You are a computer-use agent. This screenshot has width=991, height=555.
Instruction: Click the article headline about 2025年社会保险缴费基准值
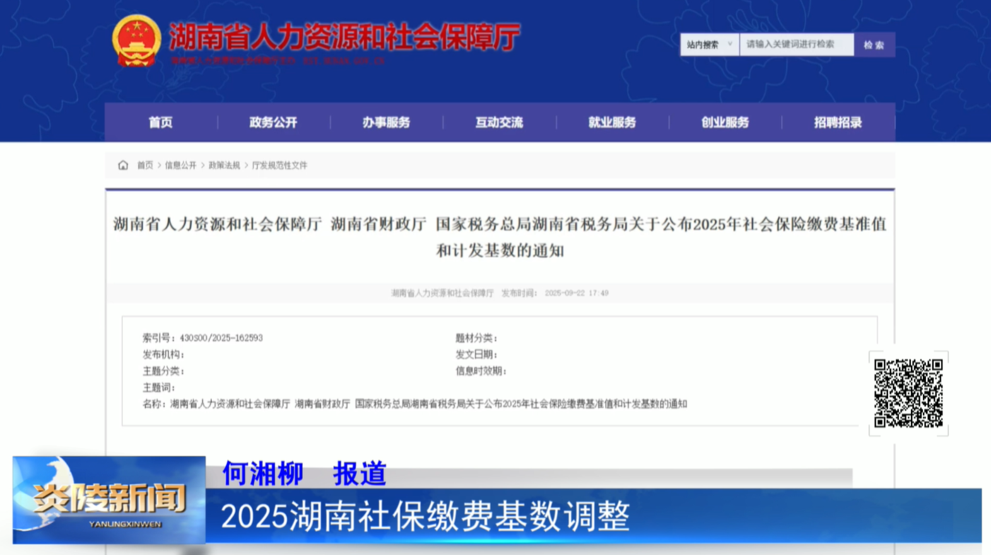coord(500,237)
